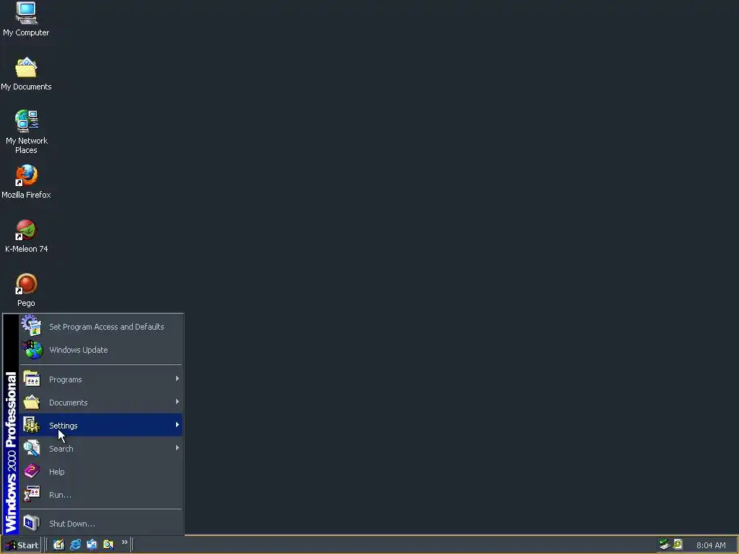Open Help from the Start menu
The height and width of the screenshot is (554, 739).
pos(100,472)
